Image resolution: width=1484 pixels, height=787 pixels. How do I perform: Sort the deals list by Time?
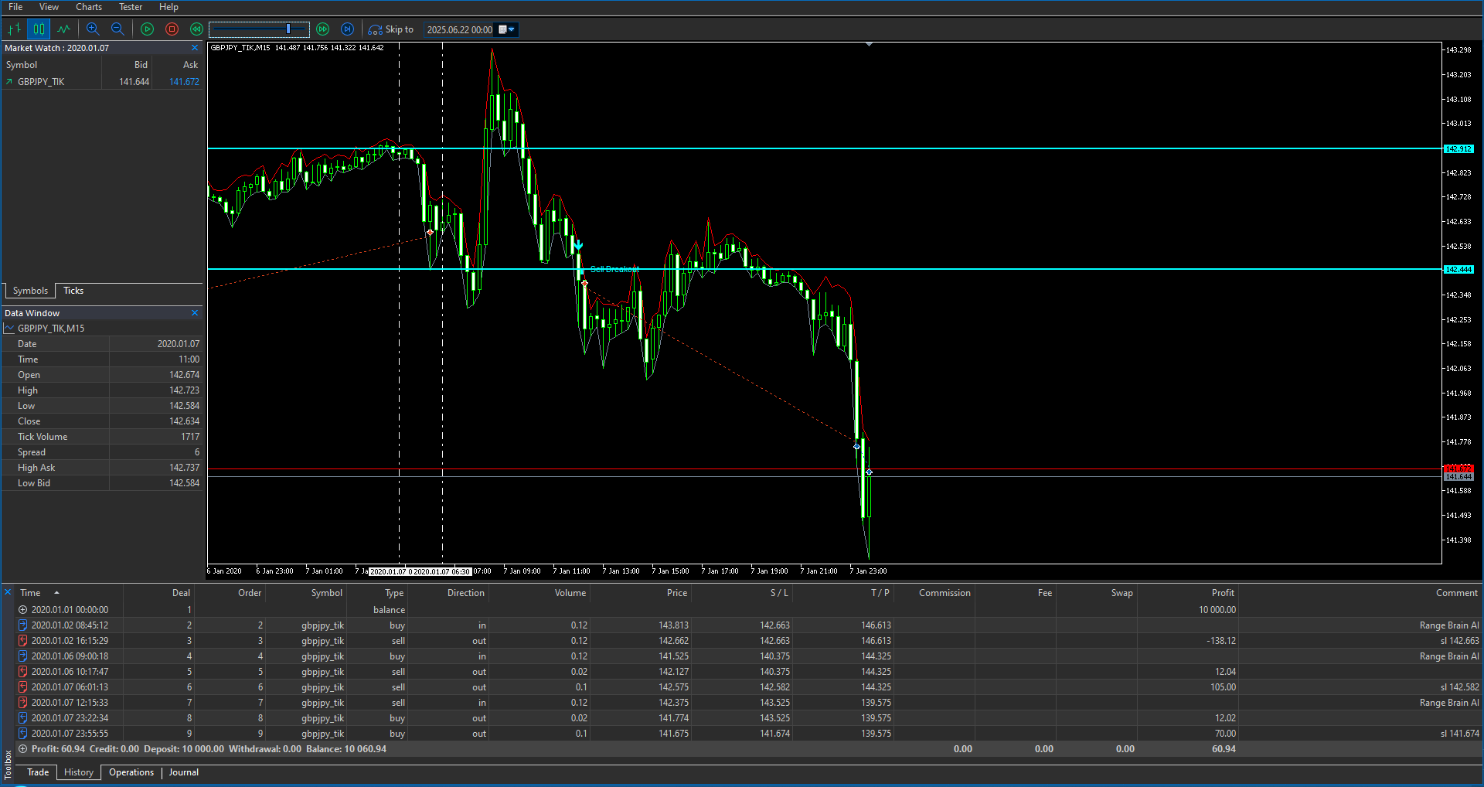32,593
